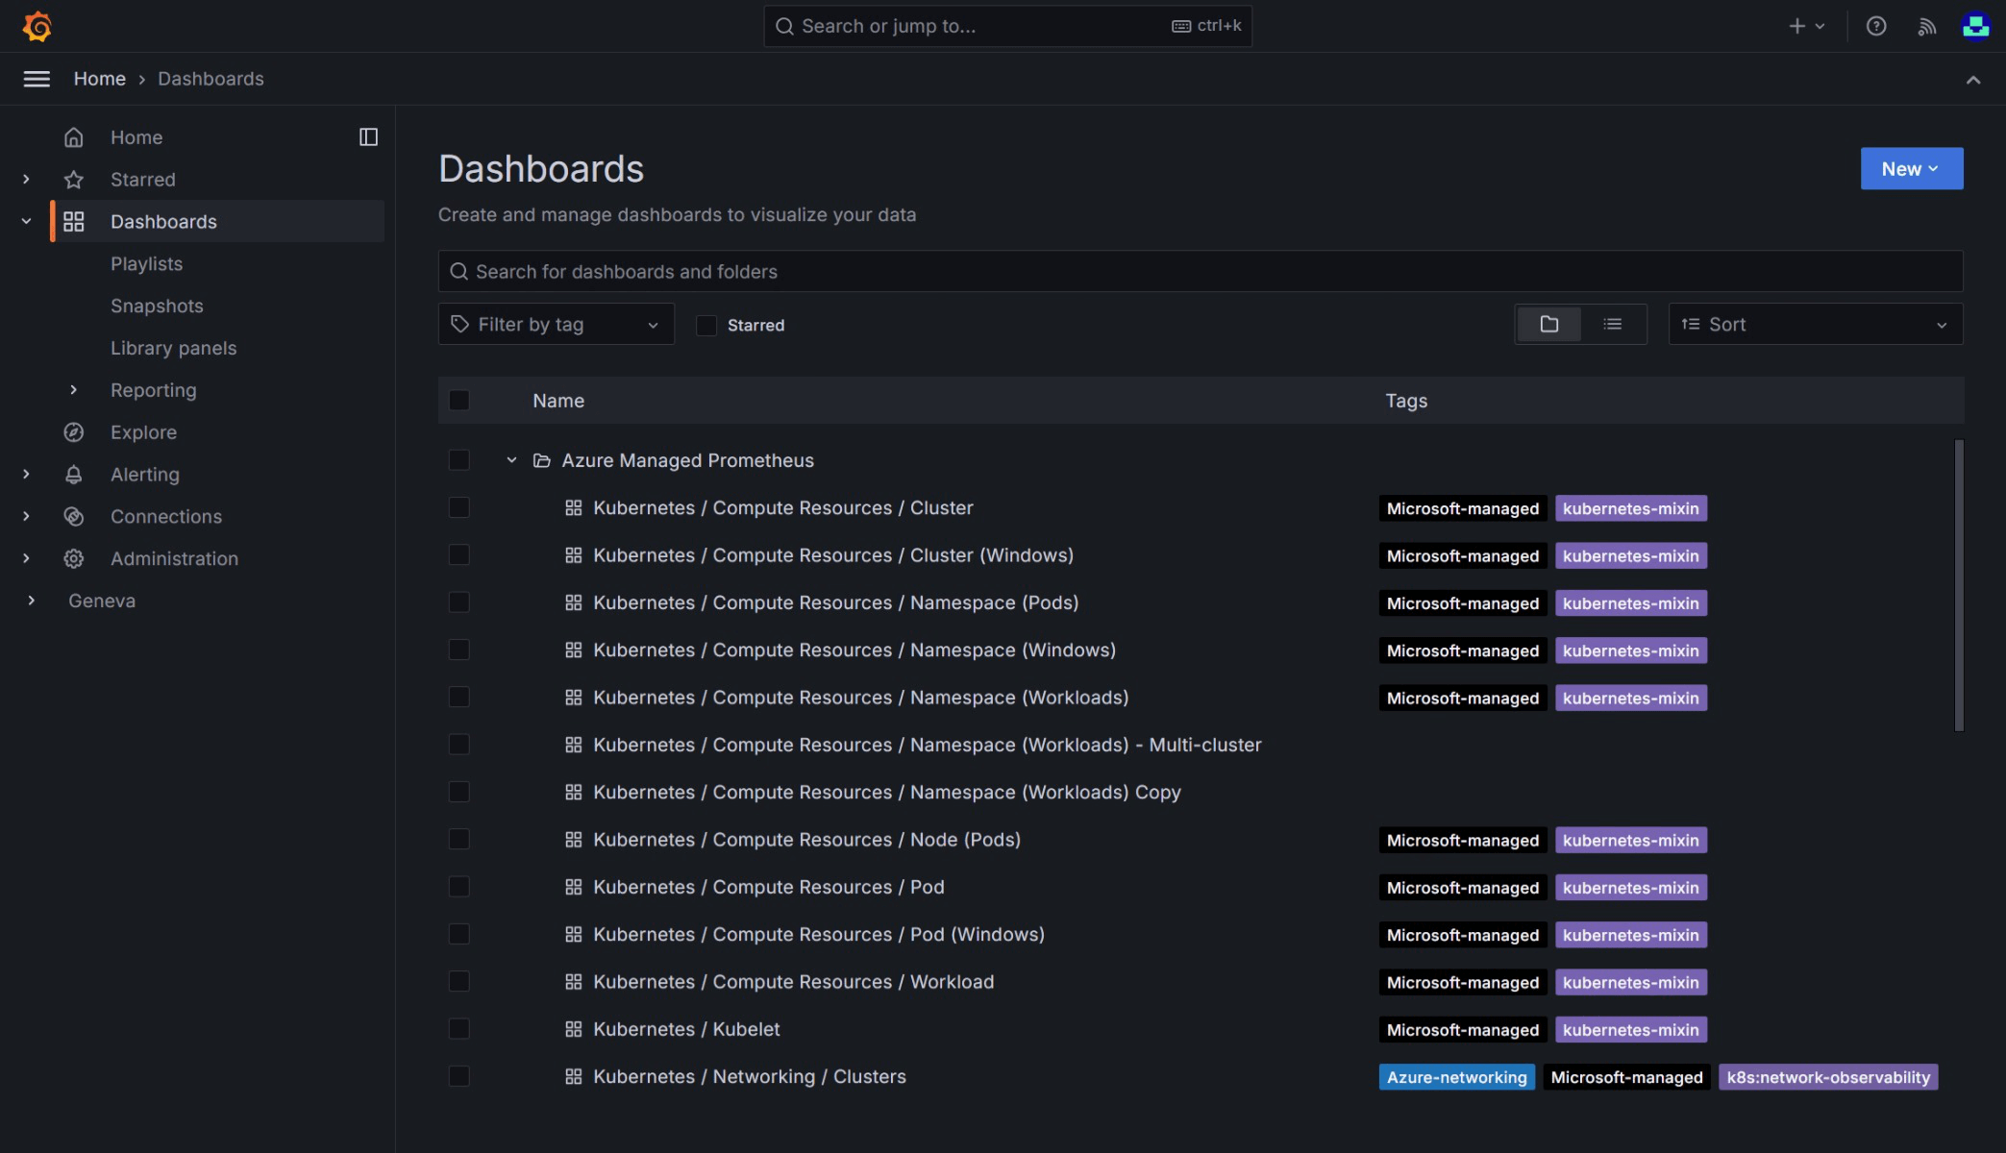This screenshot has height=1153, width=2006.
Task: Open Explore in the sidebar
Action: [143, 432]
